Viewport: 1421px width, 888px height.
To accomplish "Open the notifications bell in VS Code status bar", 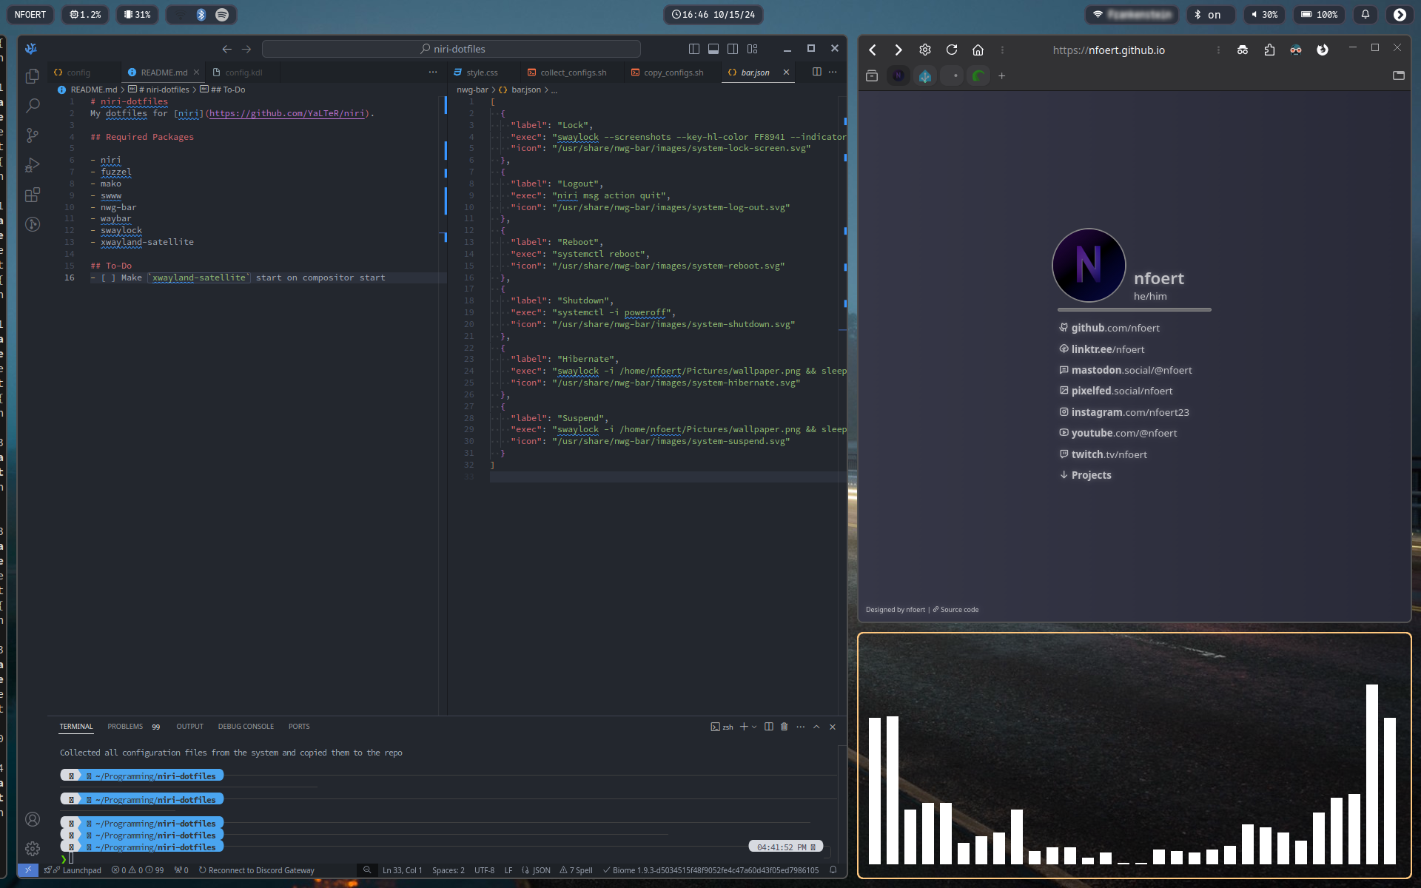I will pos(833,870).
